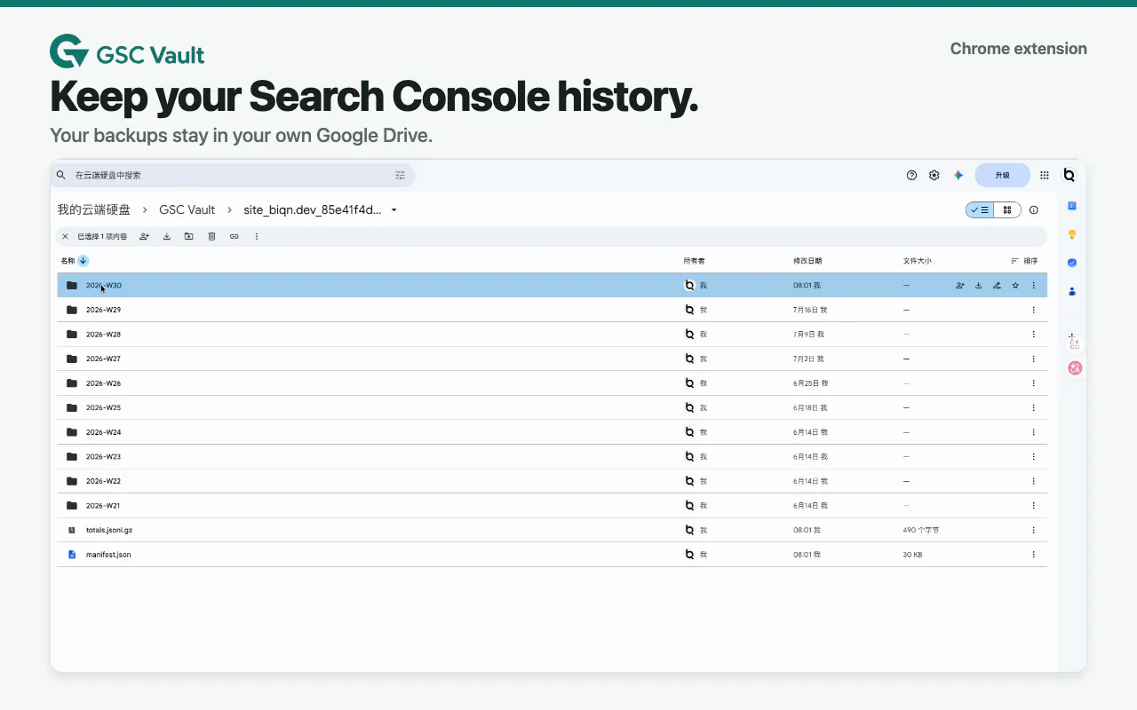Screen dimensions: 1137x710
Task: Open more options for 2026-W29 row
Action: (x=1034, y=310)
